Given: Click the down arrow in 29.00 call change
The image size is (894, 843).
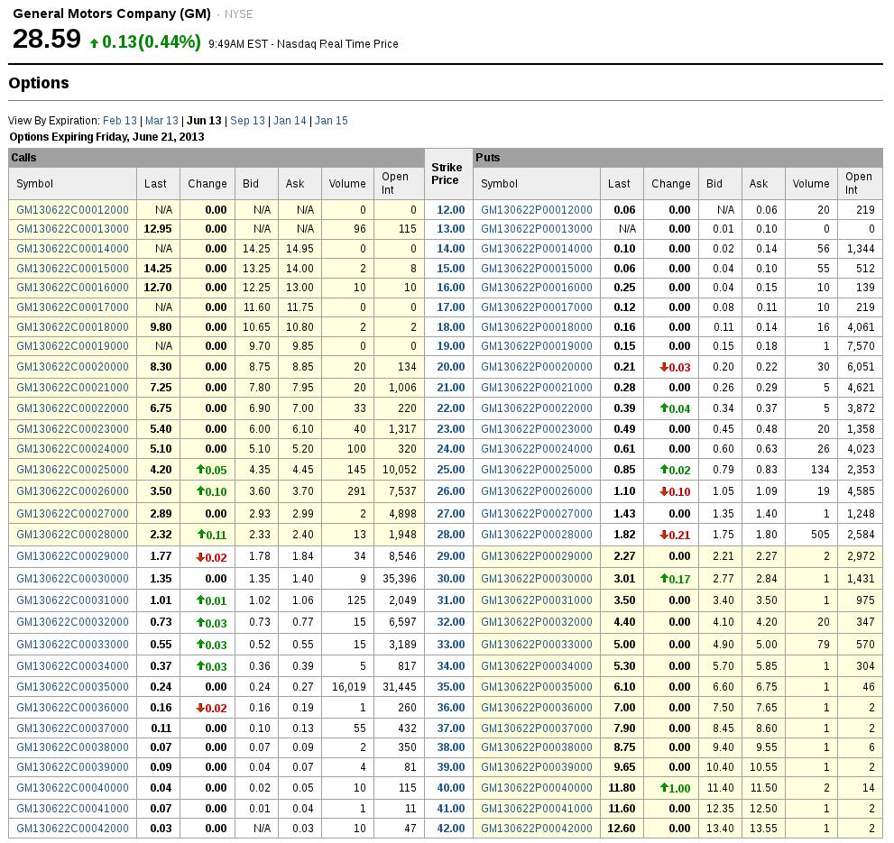Looking at the screenshot, I should (x=200, y=557).
